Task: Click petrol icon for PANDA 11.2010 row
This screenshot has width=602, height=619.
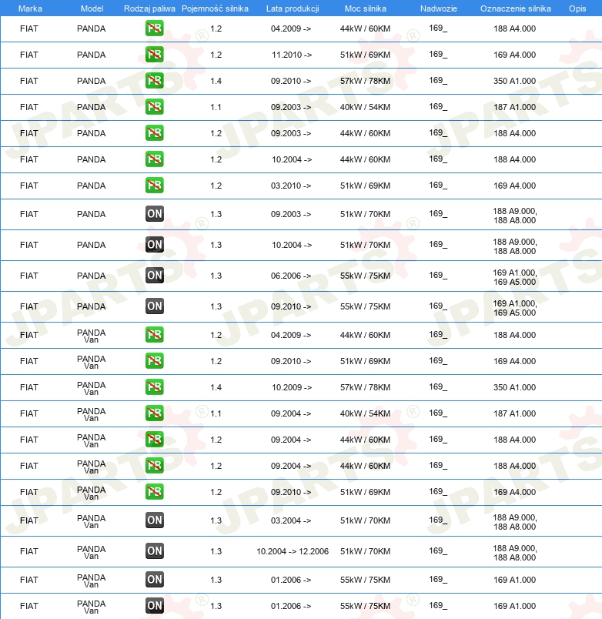Action: [154, 55]
